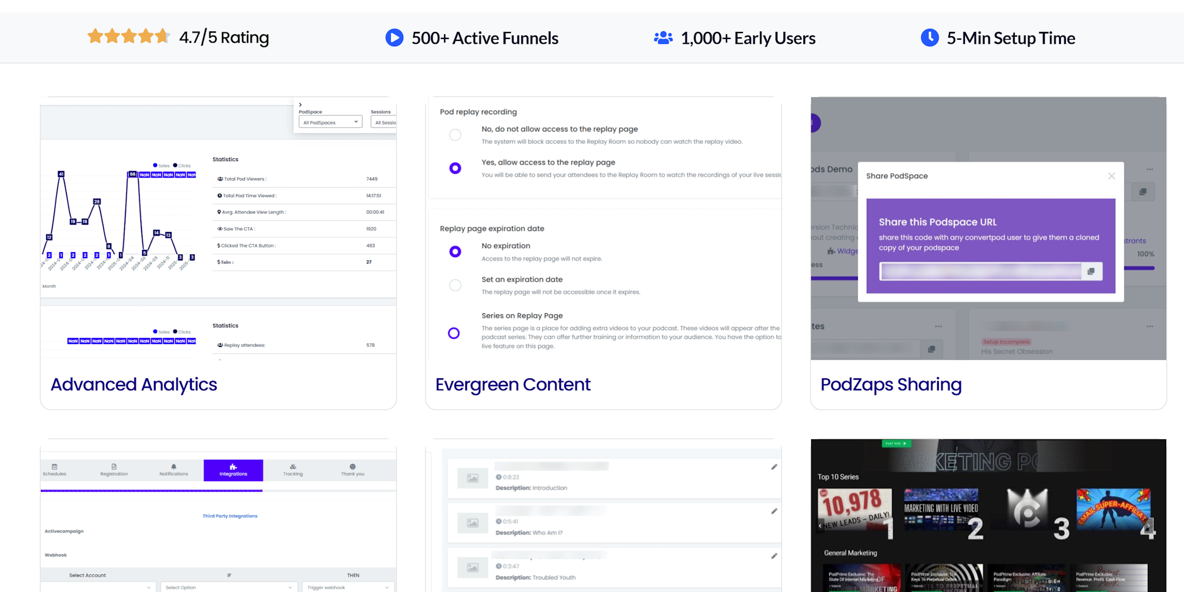This screenshot has width=1184, height=592.
Task: Click the Total Pod Viewers value 7449
Action: [x=372, y=179]
